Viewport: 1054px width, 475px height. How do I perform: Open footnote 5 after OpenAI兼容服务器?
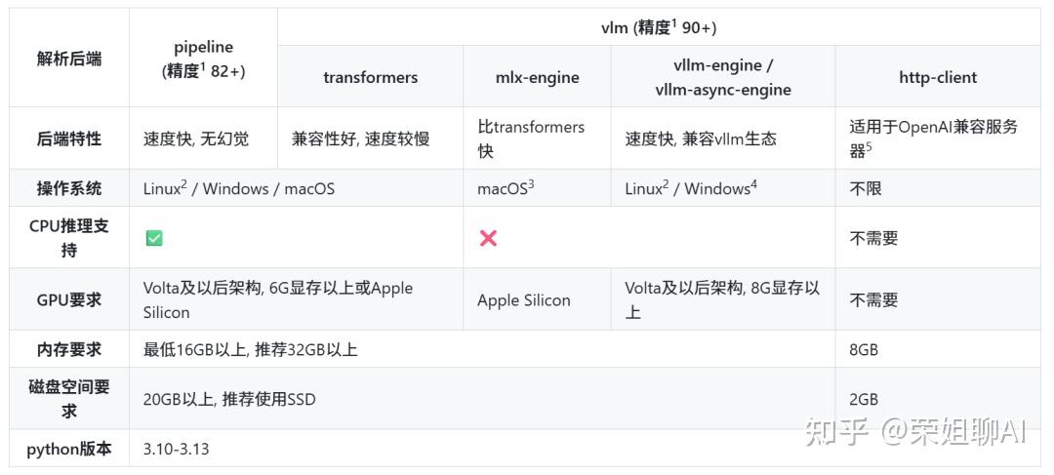click(x=868, y=146)
